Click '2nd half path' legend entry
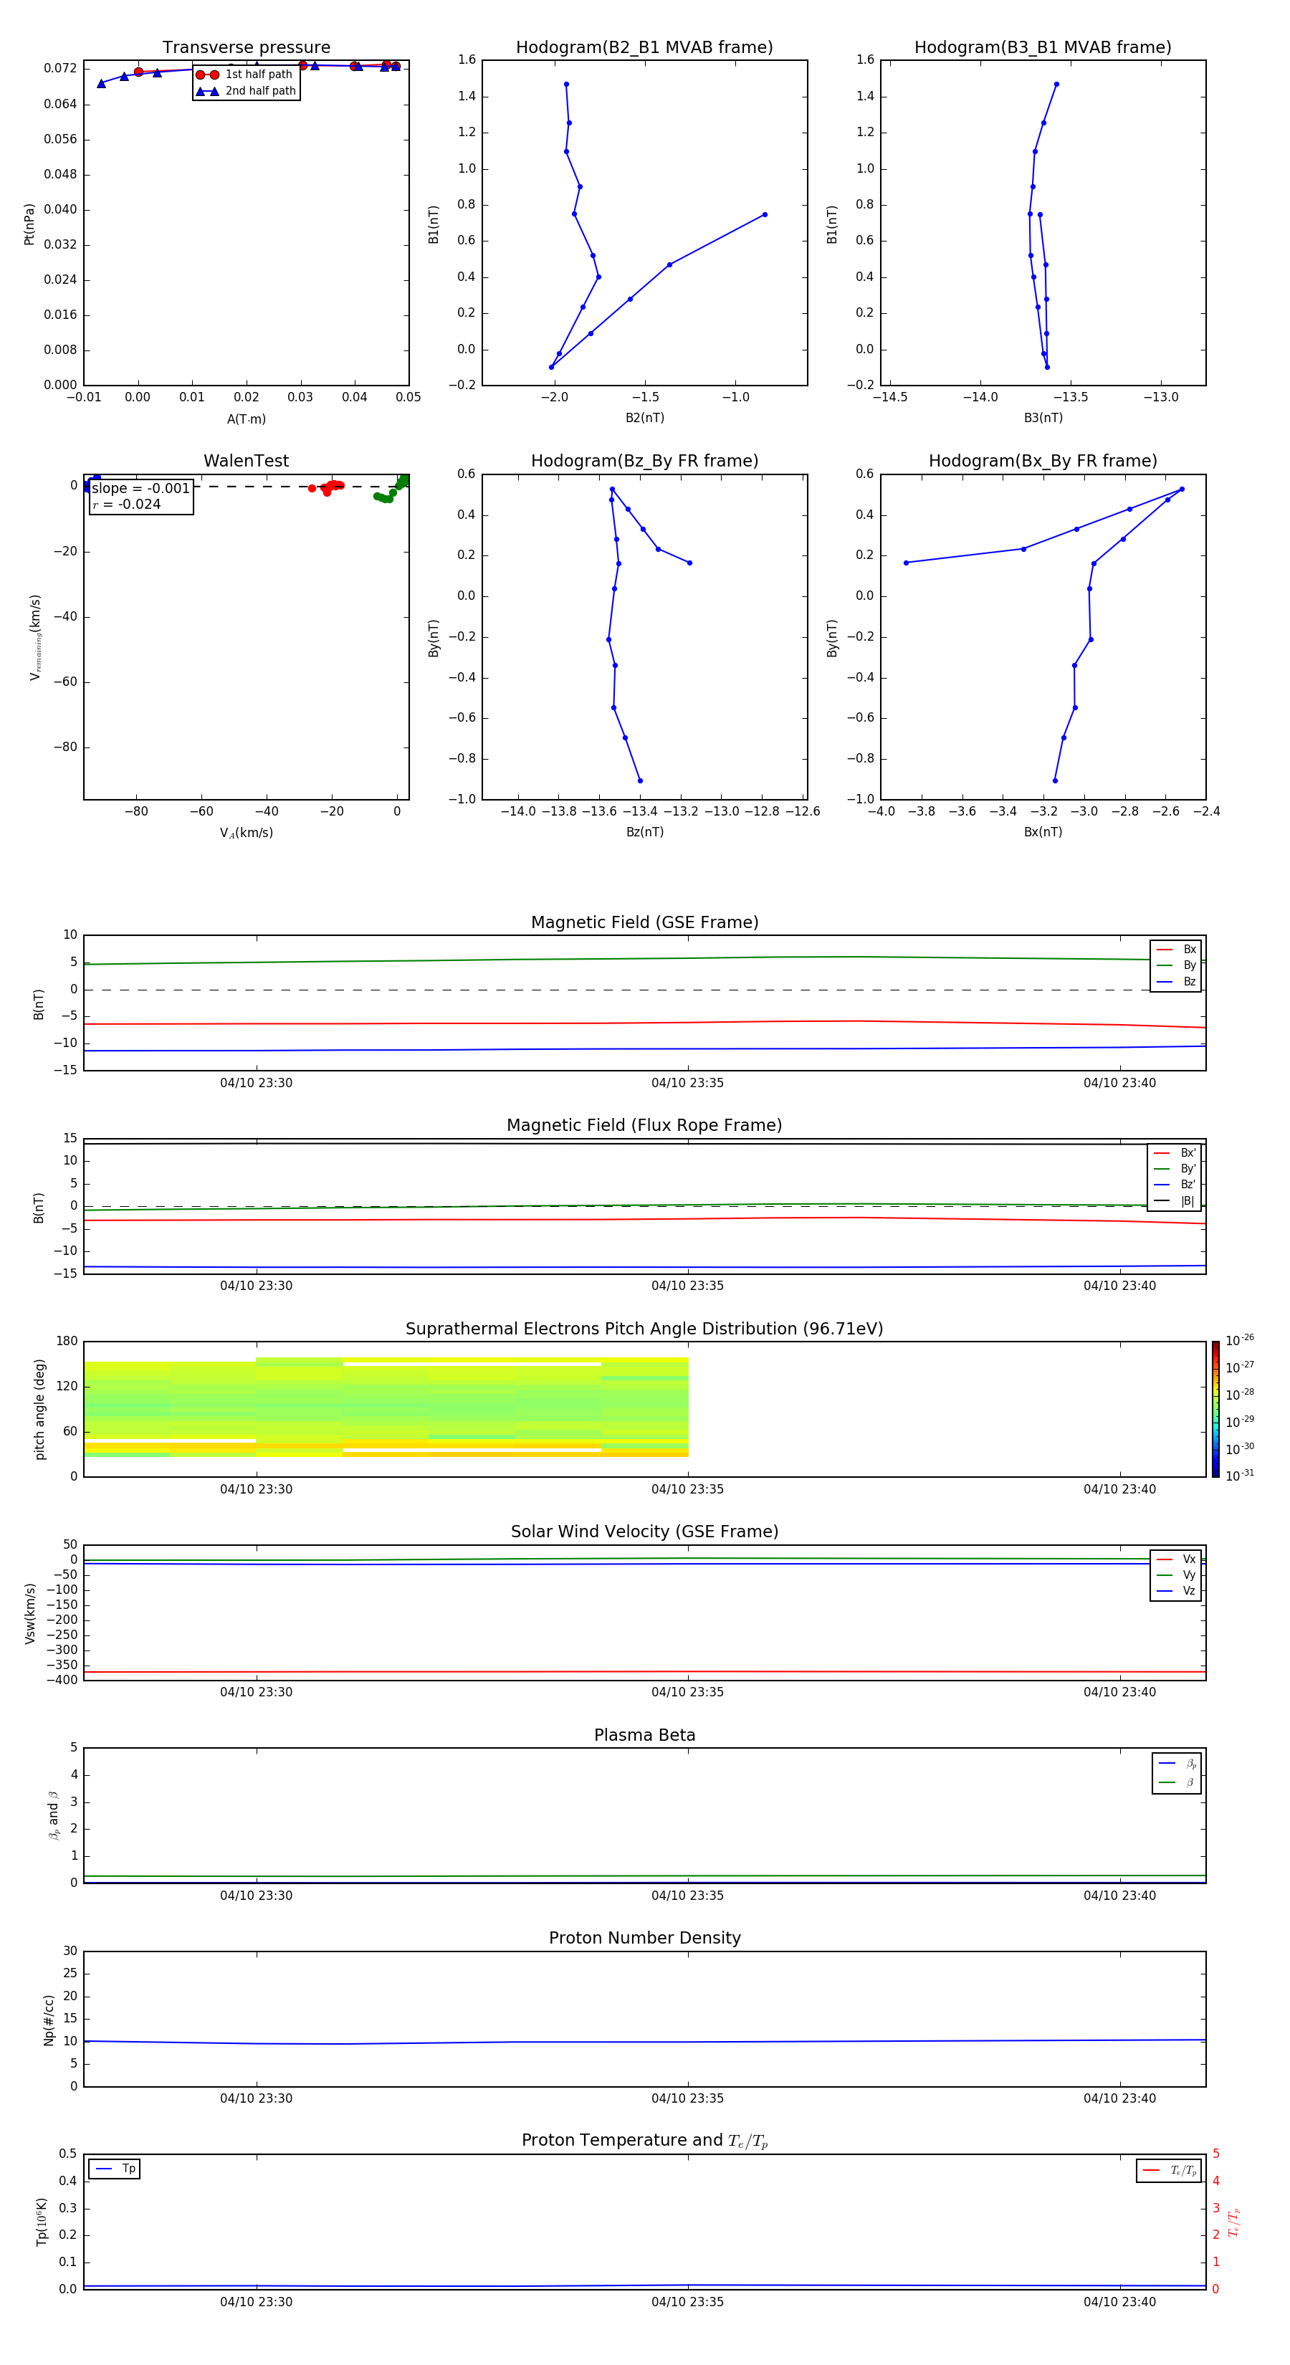 [x=246, y=91]
